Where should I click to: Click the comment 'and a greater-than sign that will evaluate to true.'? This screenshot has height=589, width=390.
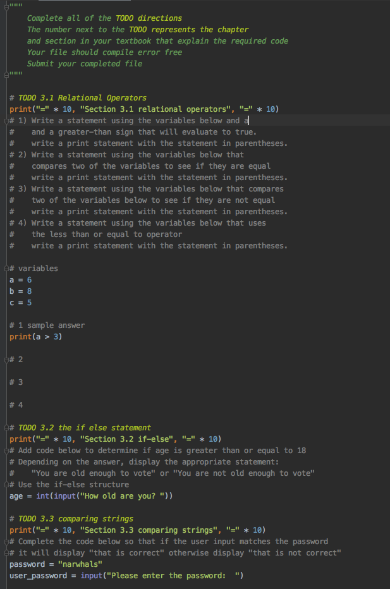(144, 132)
